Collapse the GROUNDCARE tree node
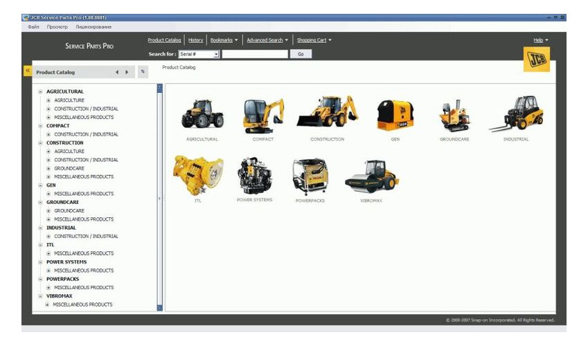Screen dimensions: 588x346 pos(40,202)
